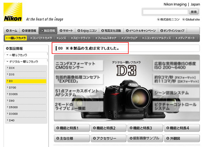The width and height of the screenshot is (205, 147).
Task: Open D5000 in sidebar list
Action: pos(26,107)
